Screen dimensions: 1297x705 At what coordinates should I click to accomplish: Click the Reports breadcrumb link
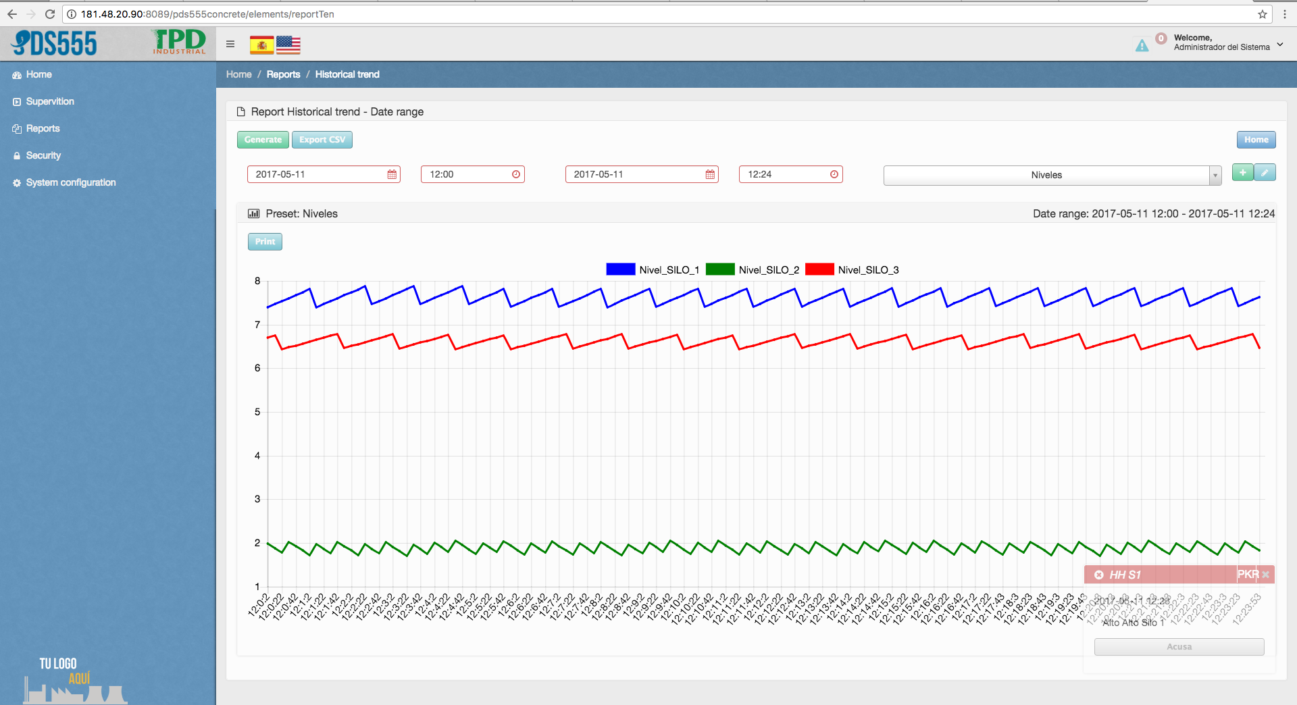click(283, 74)
